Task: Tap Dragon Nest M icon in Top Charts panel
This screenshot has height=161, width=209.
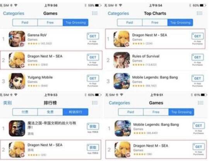Action: tap(122, 39)
